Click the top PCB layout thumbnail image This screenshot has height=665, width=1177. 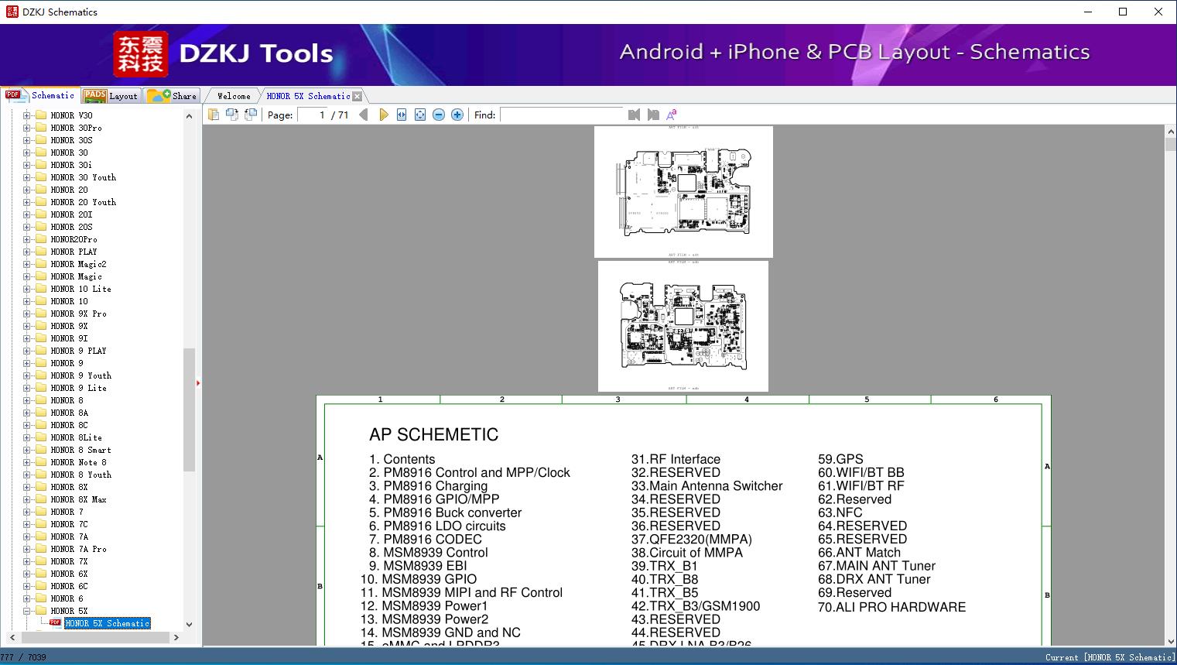tap(683, 191)
